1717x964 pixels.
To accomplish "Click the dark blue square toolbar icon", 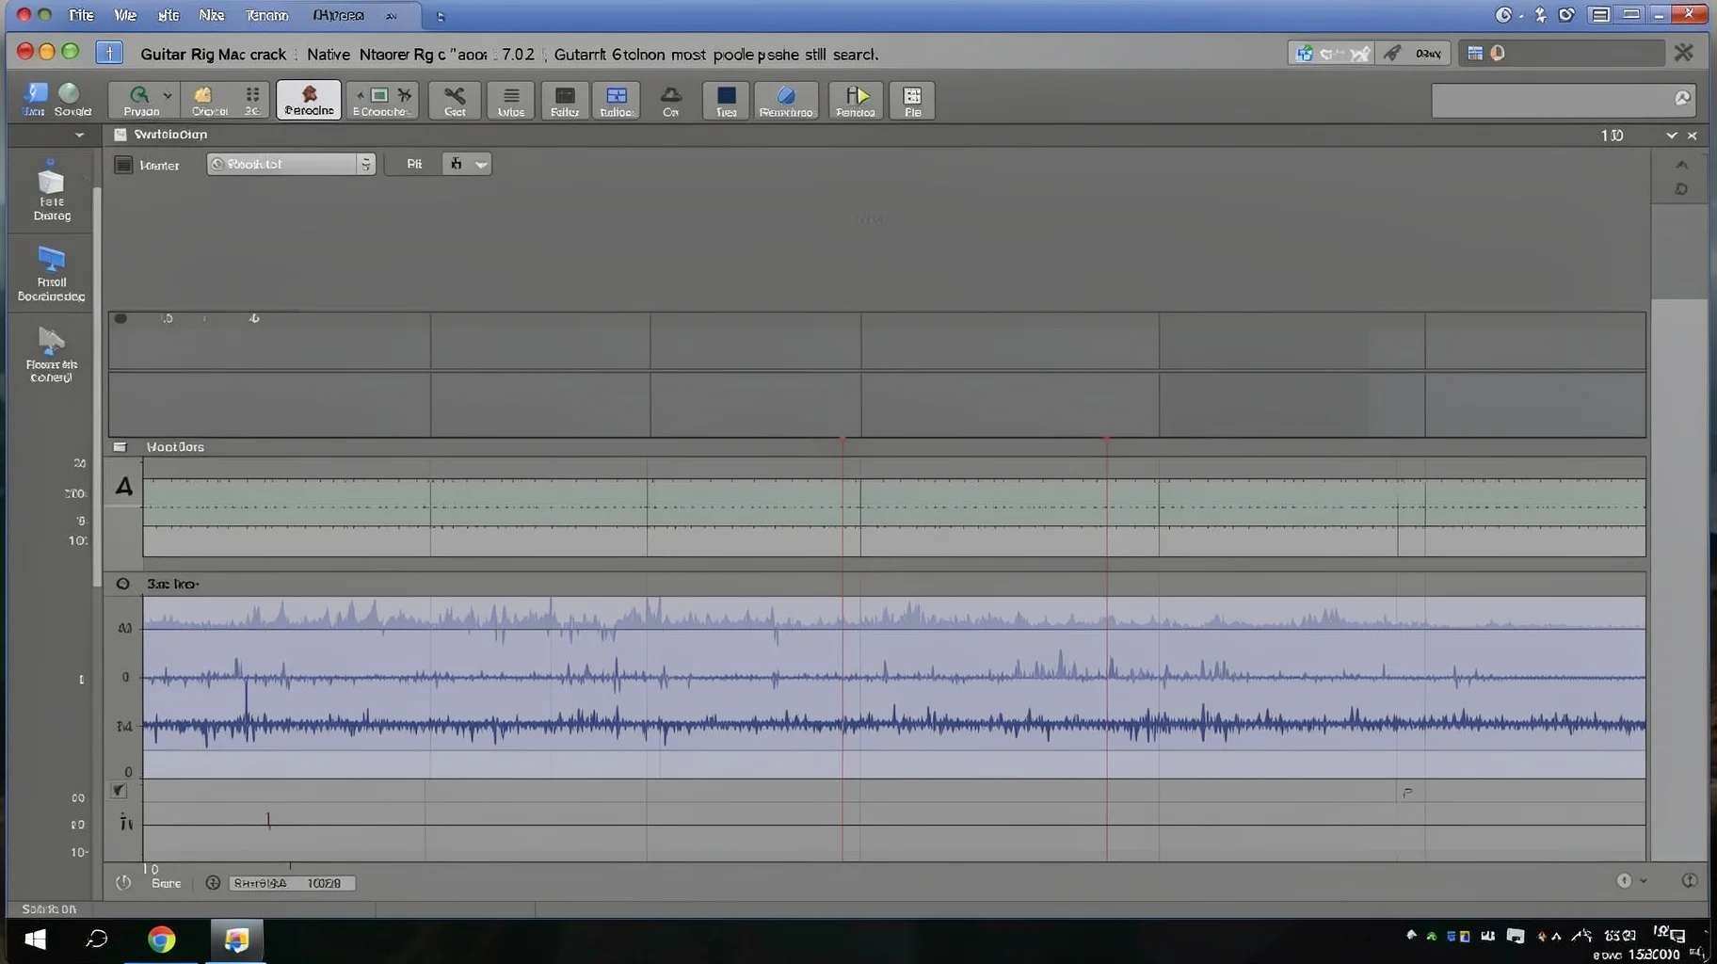I will [726, 100].
